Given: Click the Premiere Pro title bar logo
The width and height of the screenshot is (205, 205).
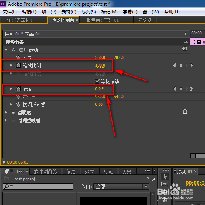Looking at the screenshot, I should point(3,4).
